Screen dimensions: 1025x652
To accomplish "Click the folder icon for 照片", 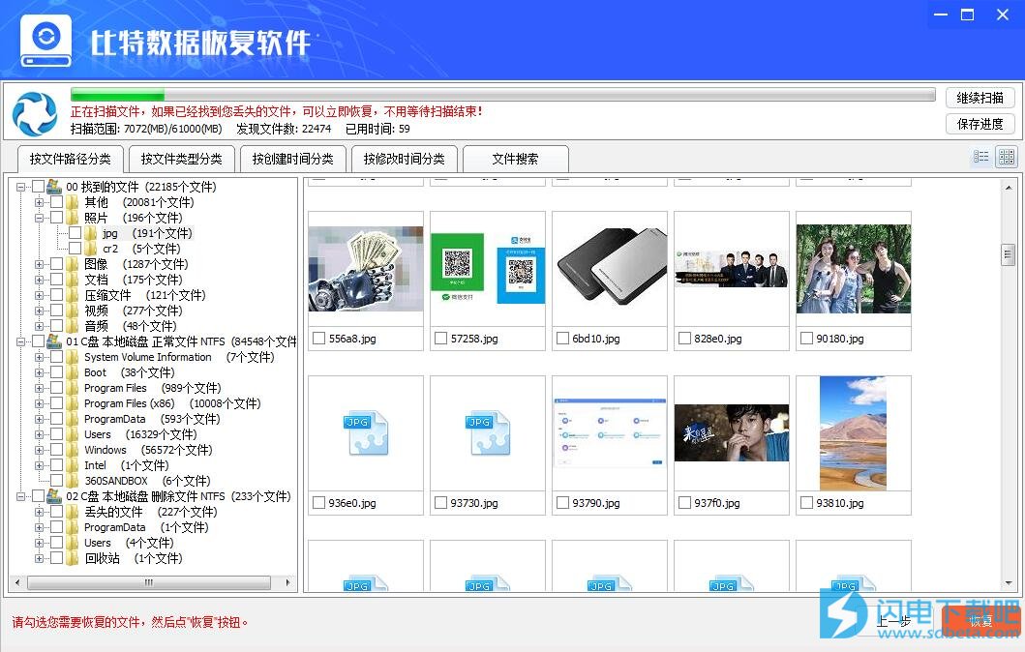I will 73,218.
